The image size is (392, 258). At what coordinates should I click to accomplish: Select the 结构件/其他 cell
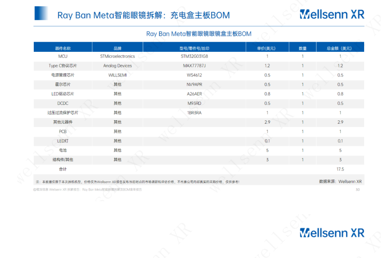coord(63,160)
